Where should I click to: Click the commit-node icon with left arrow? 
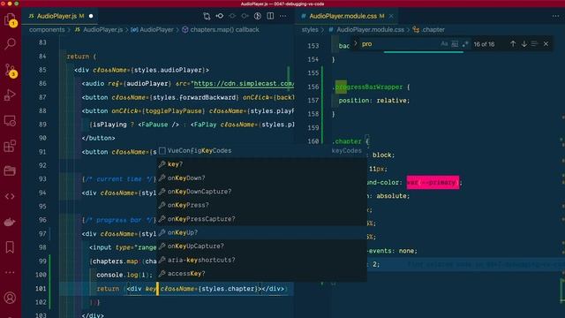(x=220, y=16)
